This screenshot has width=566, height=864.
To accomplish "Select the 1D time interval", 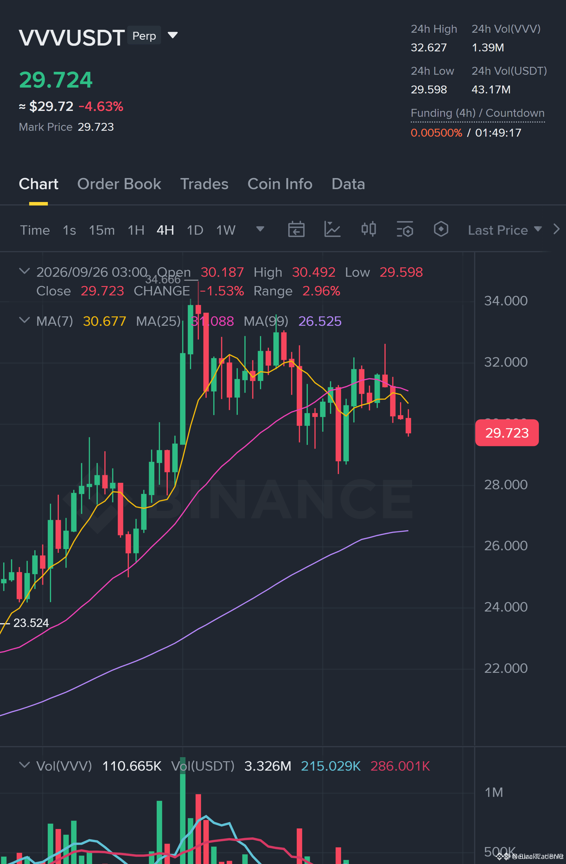I will tap(195, 230).
